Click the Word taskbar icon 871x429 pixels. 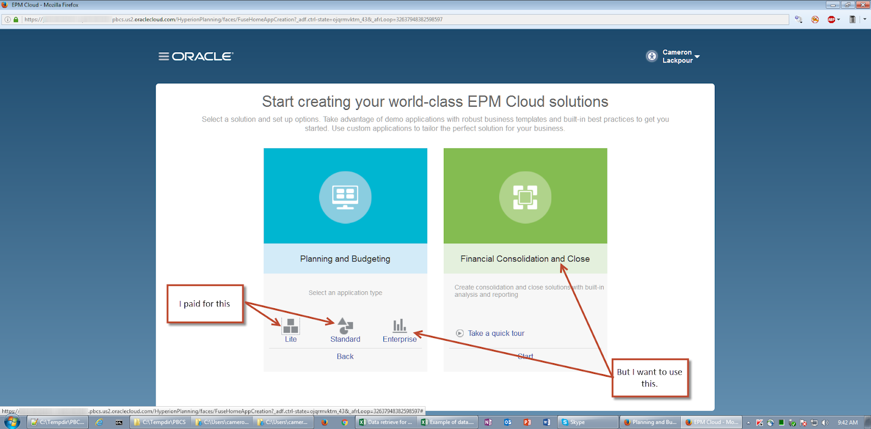click(547, 422)
